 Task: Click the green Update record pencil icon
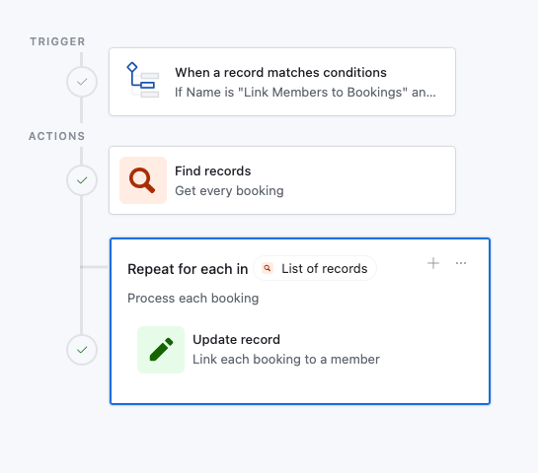pos(161,350)
